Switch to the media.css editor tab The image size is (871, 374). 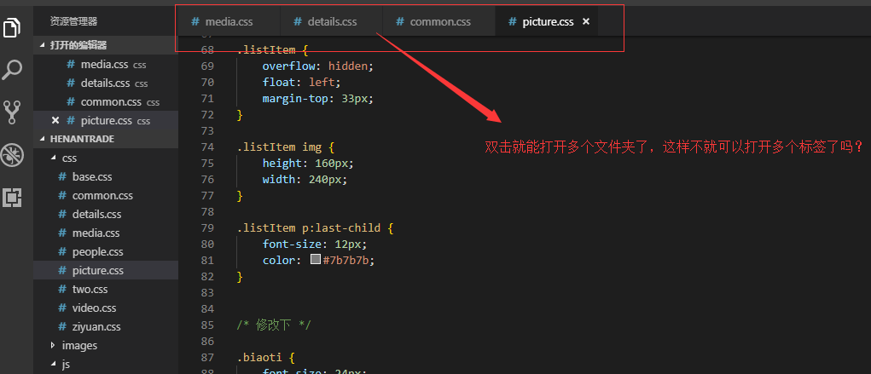point(229,21)
